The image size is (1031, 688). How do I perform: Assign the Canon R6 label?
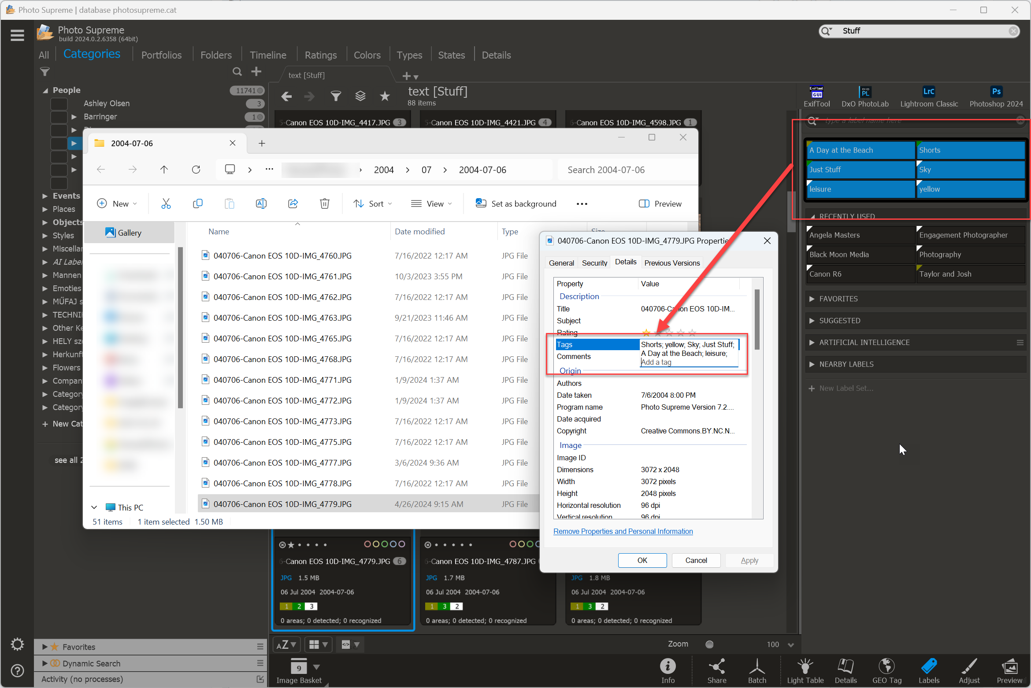click(x=860, y=274)
